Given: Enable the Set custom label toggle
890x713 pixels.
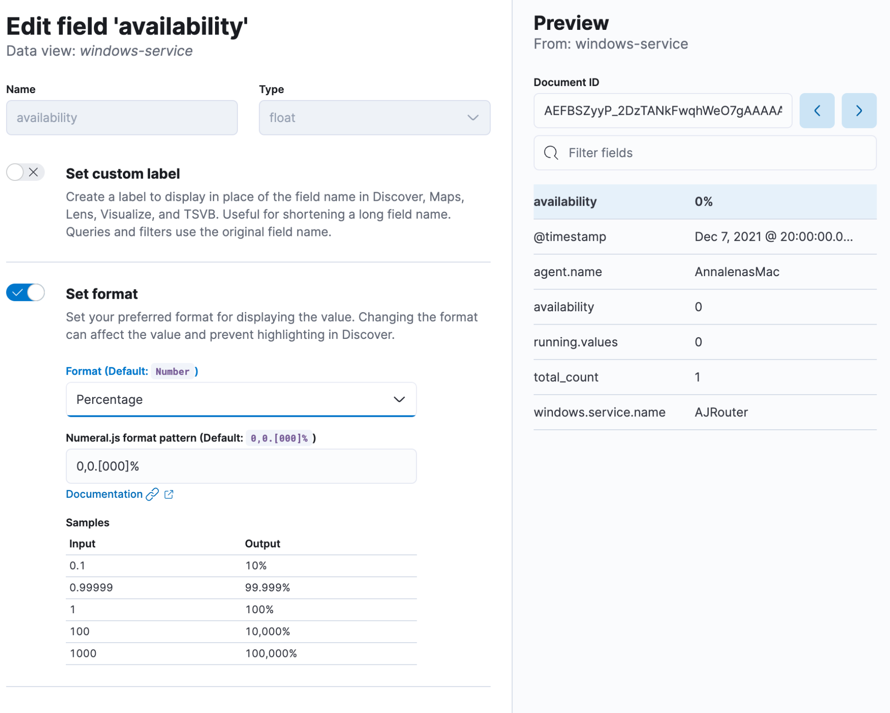Looking at the screenshot, I should pos(25,172).
